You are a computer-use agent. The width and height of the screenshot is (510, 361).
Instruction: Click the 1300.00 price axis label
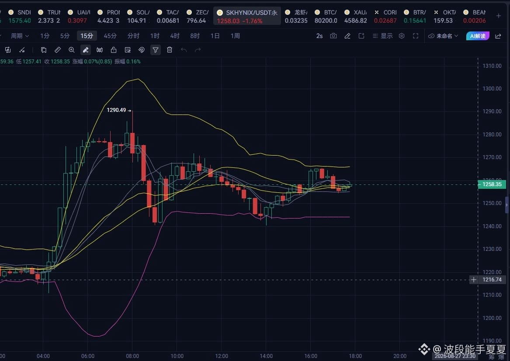pos(492,88)
